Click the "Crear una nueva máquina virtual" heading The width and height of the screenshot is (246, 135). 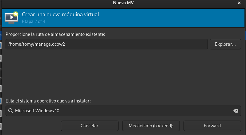[60, 14]
